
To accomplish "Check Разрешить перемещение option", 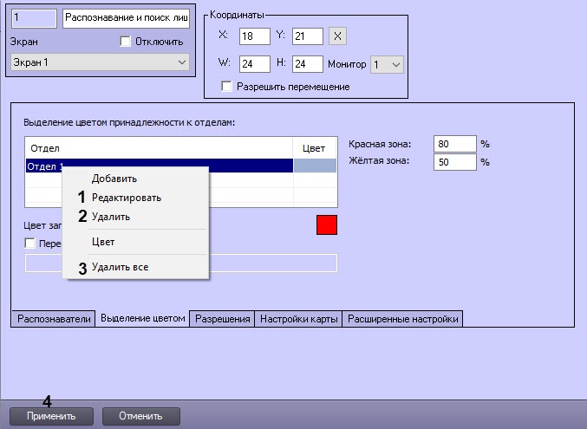I will click(227, 87).
